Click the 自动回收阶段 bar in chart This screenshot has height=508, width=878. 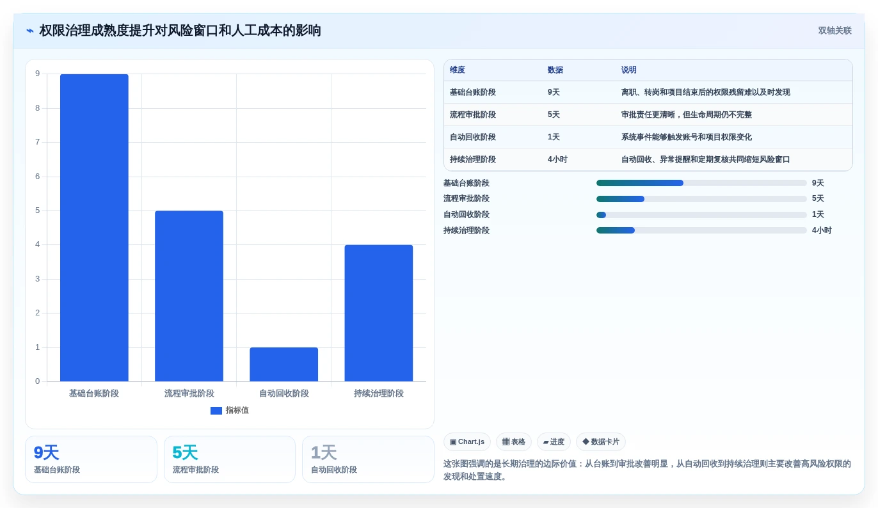point(283,365)
